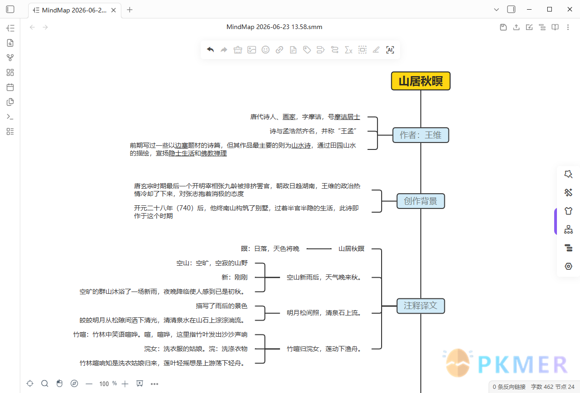Screen dimensions: 580x393
Task: Open the node style pin icon in the right panel
Action: click(x=568, y=174)
